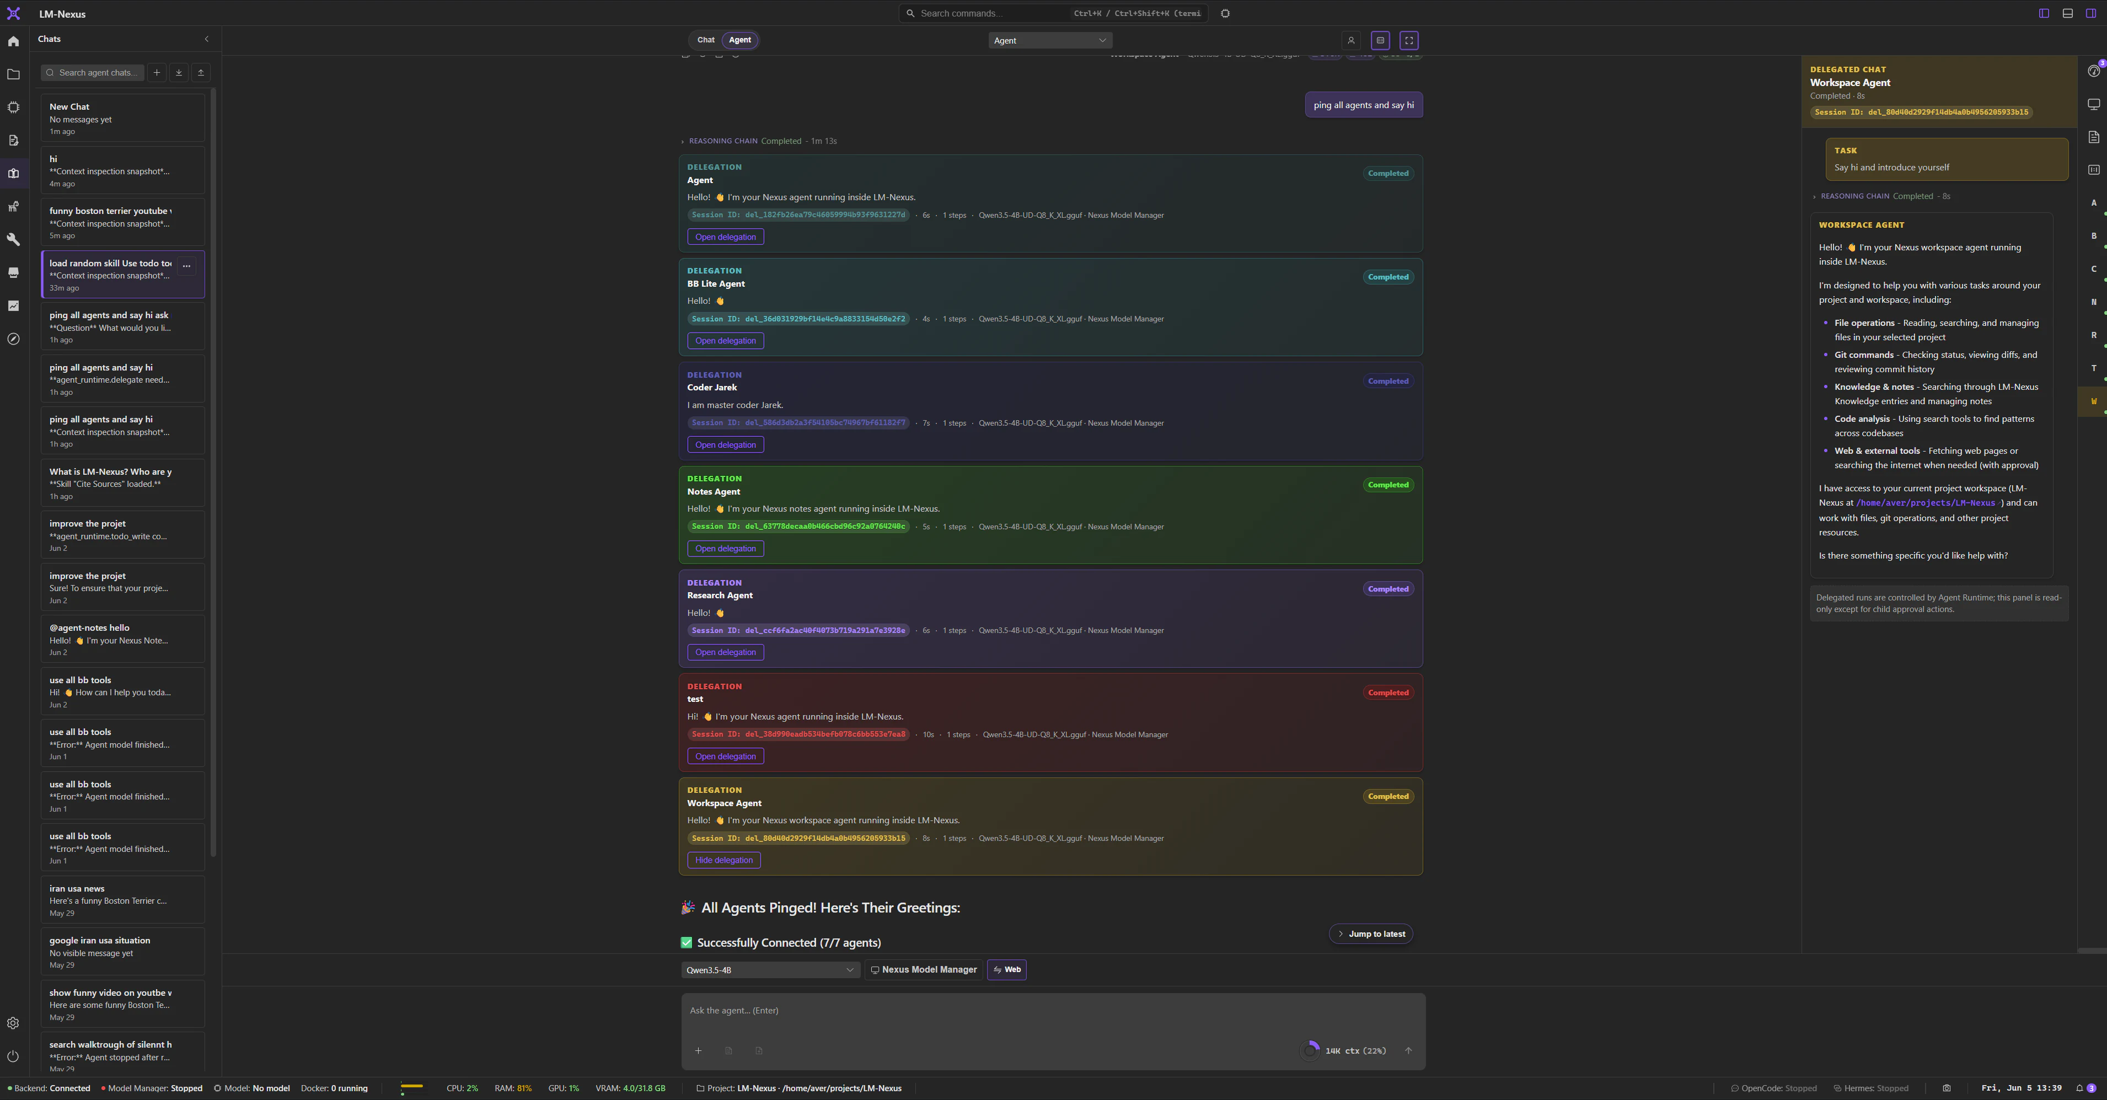2107x1100 pixels.
Task: Click the user profile icon in chat header
Action: pos(1351,40)
